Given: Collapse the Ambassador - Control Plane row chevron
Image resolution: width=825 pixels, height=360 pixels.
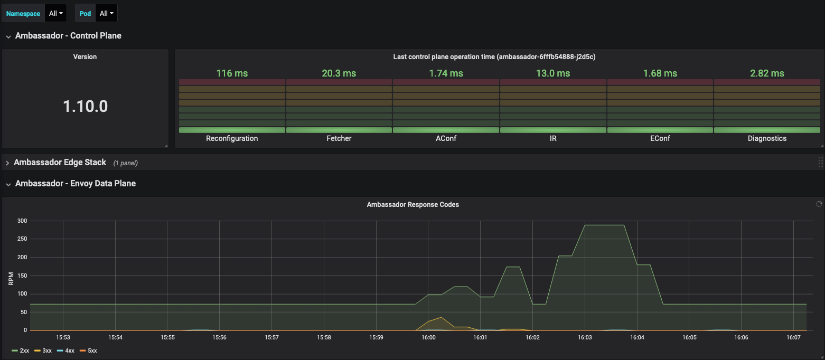Looking at the screenshot, I should (x=8, y=36).
